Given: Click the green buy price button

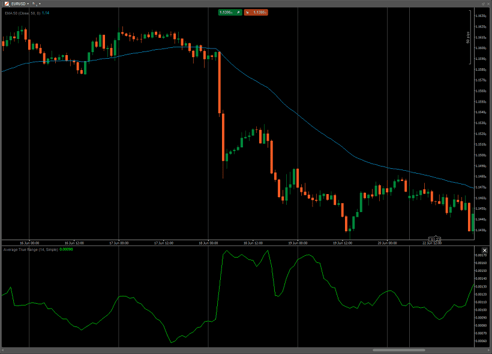Looking at the screenshot, I should (x=230, y=13).
